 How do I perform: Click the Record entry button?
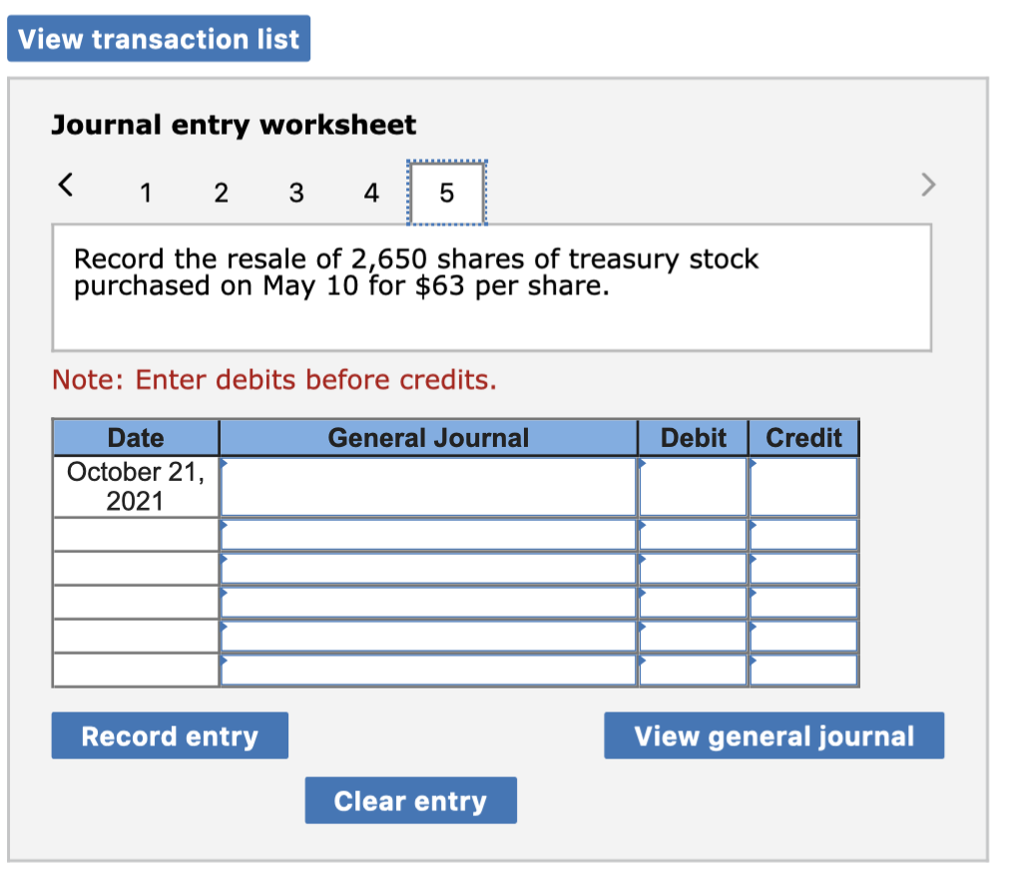[169, 735]
